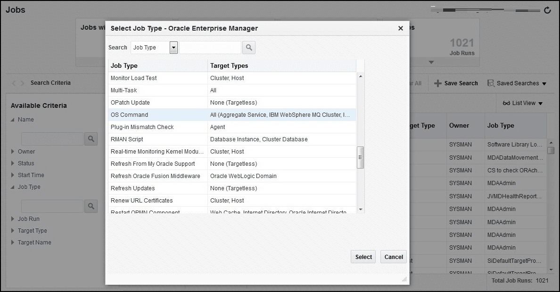Open the Search field type dropdown
560x292 pixels.
click(x=173, y=48)
